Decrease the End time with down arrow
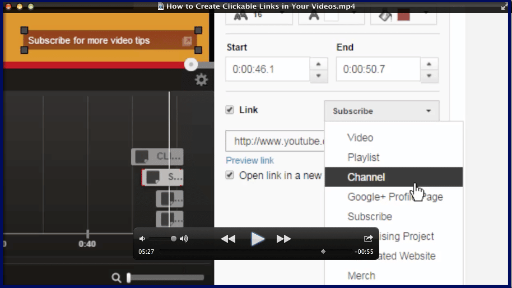Image resolution: width=512 pixels, height=288 pixels. point(429,76)
